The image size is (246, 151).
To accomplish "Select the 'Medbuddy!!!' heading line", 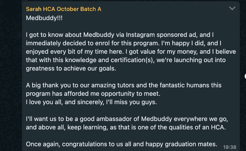I will 44,18.
